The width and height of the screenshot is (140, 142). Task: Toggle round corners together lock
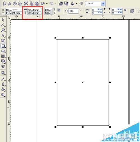(x=125, y=10)
